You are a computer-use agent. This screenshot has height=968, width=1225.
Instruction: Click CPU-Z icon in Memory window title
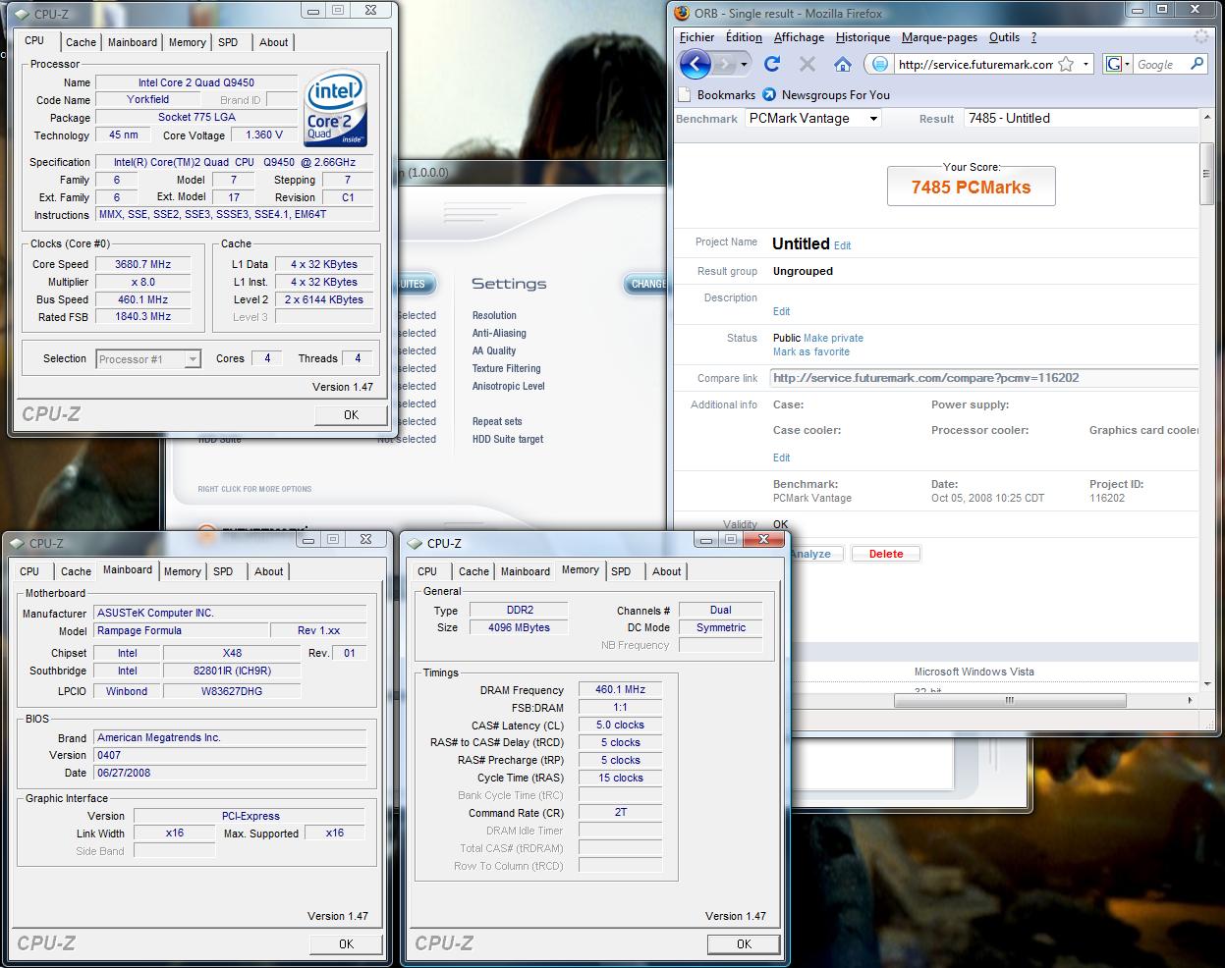pos(415,543)
